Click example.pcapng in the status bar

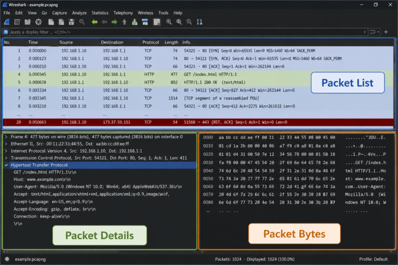pos(30,259)
